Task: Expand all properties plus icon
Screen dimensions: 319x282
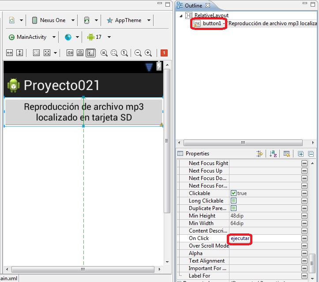Action: 301,154
